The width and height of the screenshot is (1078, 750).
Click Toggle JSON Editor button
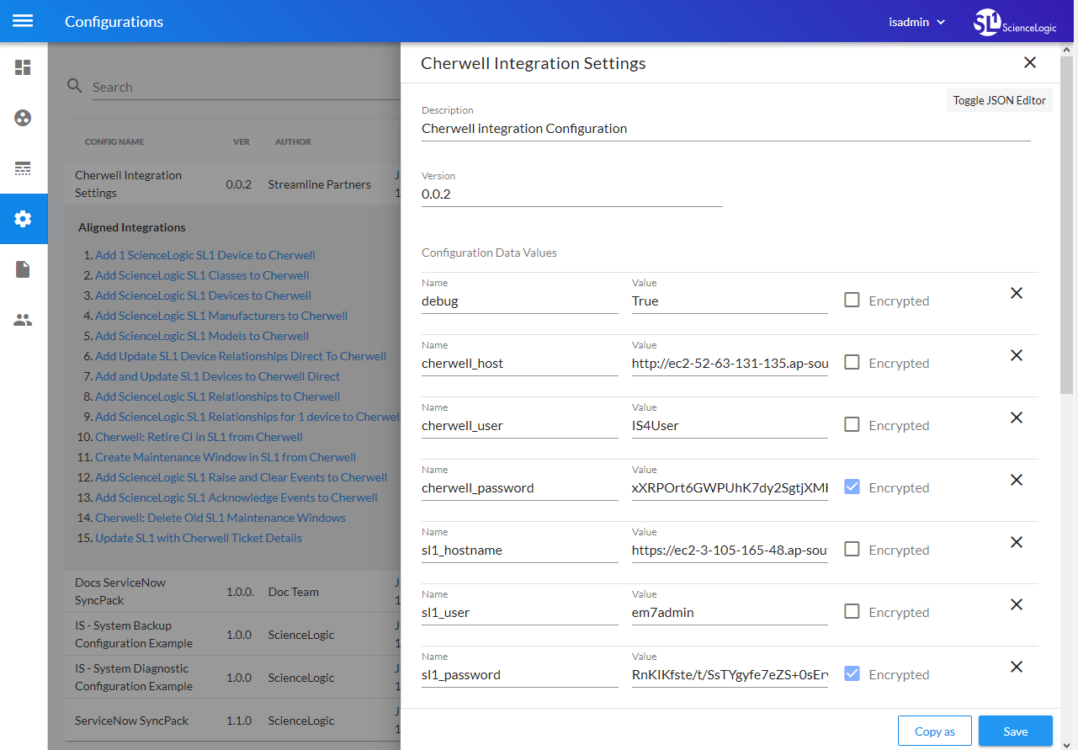(999, 100)
